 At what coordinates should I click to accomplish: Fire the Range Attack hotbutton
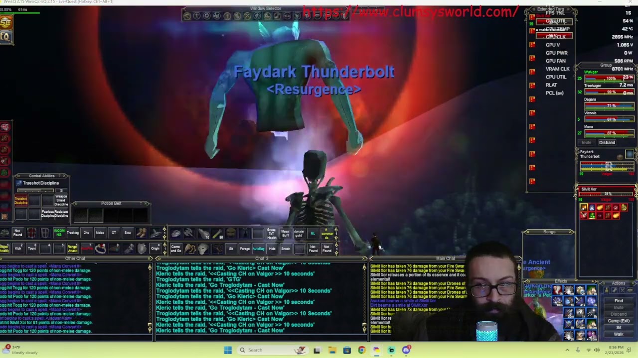click(x=73, y=249)
